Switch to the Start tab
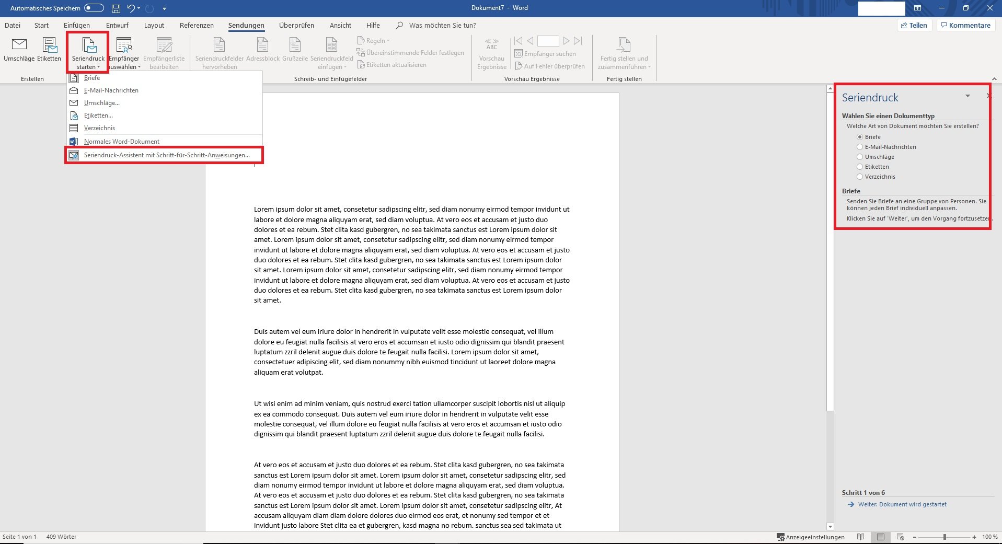 (x=41, y=25)
